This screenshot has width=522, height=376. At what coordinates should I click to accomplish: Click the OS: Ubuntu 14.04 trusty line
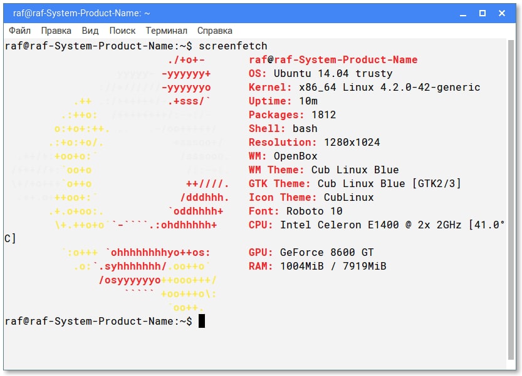click(x=320, y=73)
